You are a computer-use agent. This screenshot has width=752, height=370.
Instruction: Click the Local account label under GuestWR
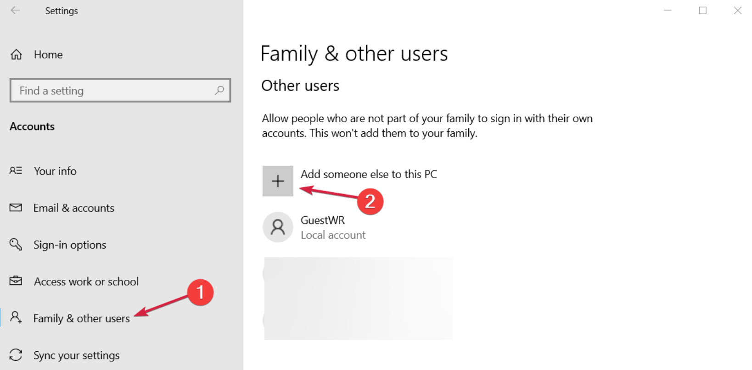[x=333, y=235]
